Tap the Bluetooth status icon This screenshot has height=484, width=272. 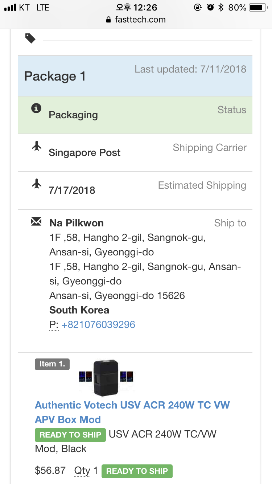(221, 8)
